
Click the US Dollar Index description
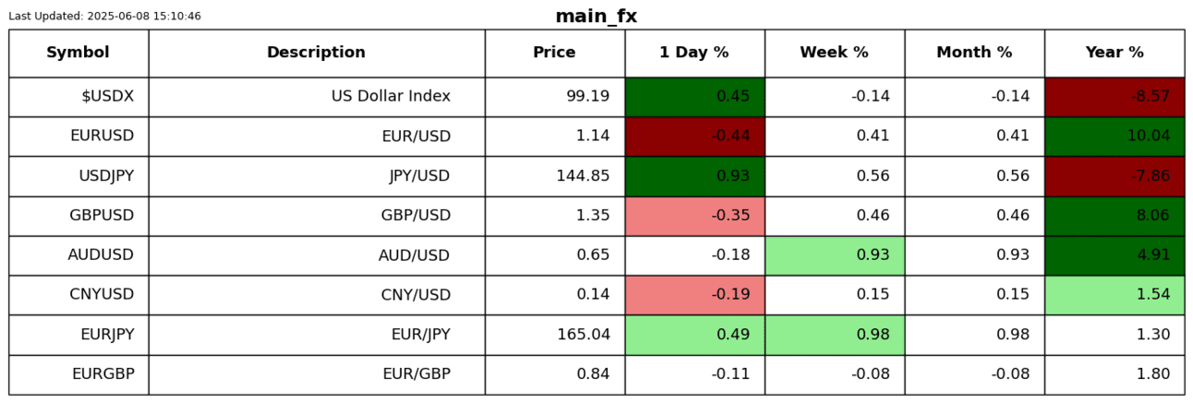(x=391, y=97)
